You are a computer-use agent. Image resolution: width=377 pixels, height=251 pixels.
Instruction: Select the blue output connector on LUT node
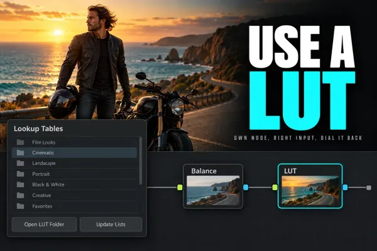(345, 188)
